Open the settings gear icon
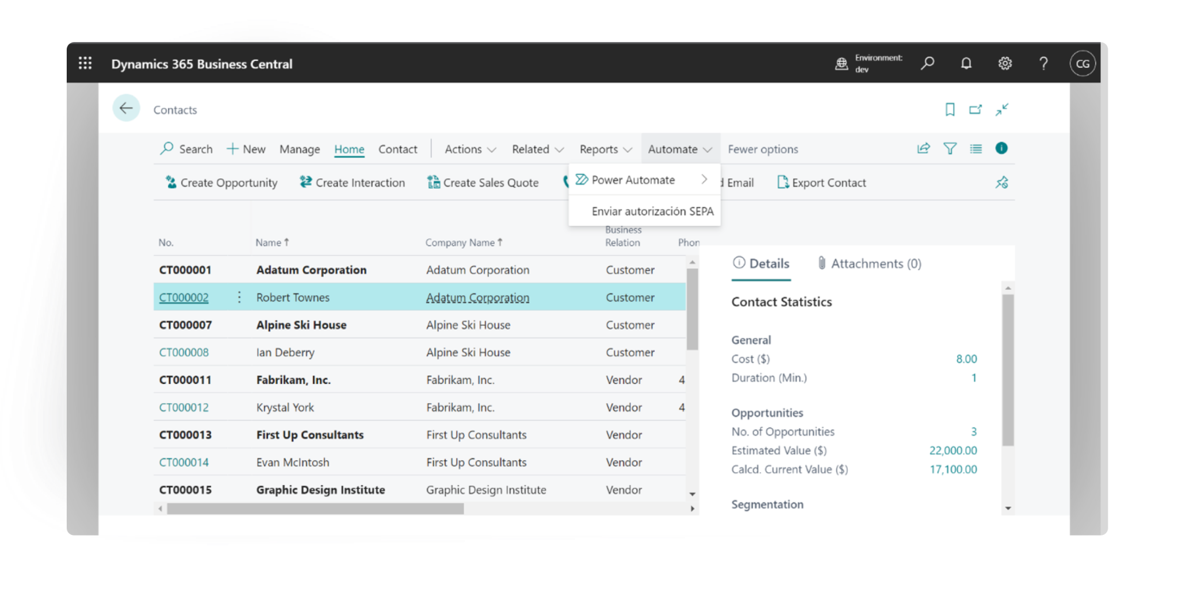1178x593 pixels. (x=1004, y=63)
